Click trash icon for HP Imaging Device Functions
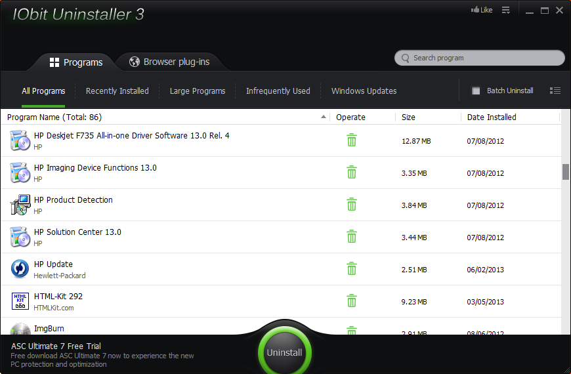Screen dimensions: 571x374 click(x=351, y=172)
